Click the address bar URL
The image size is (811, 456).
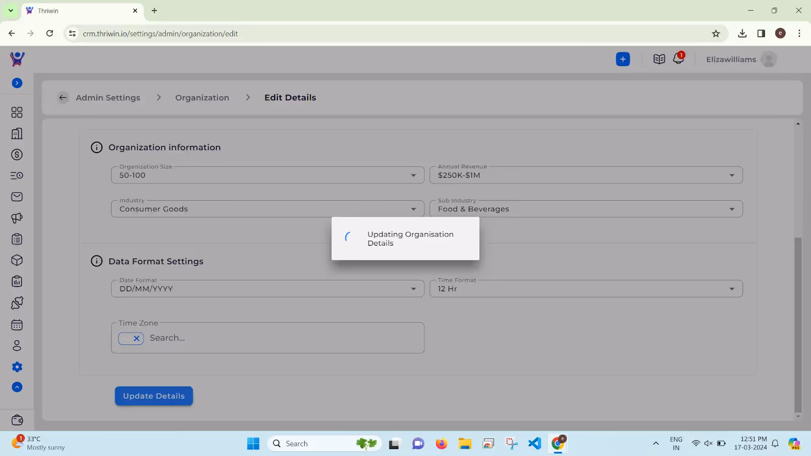160,34
